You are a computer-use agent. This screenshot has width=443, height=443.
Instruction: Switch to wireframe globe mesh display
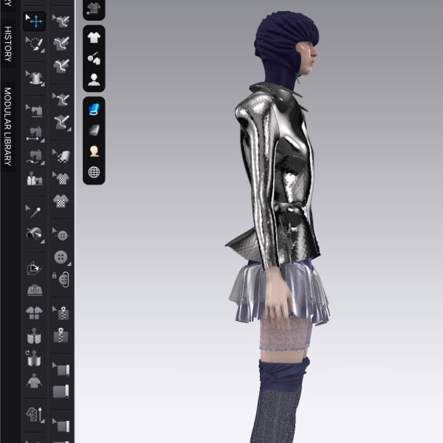point(94,173)
